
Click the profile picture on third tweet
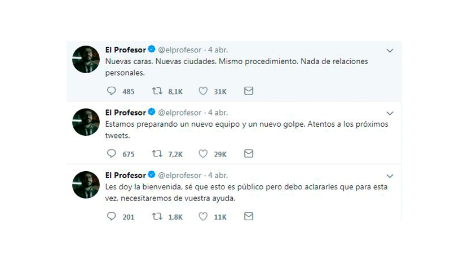(86, 185)
